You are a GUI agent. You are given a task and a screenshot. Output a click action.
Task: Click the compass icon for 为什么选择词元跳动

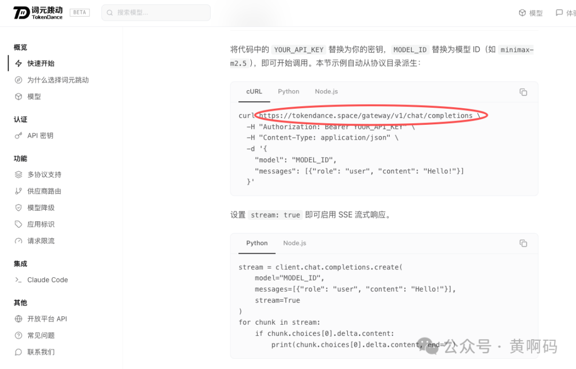[x=18, y=80]
